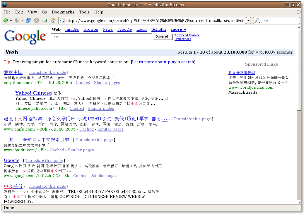The width and height of the screenshot is (304, 214).
Task: Open Preferences link
Action: tap(183, 39)
